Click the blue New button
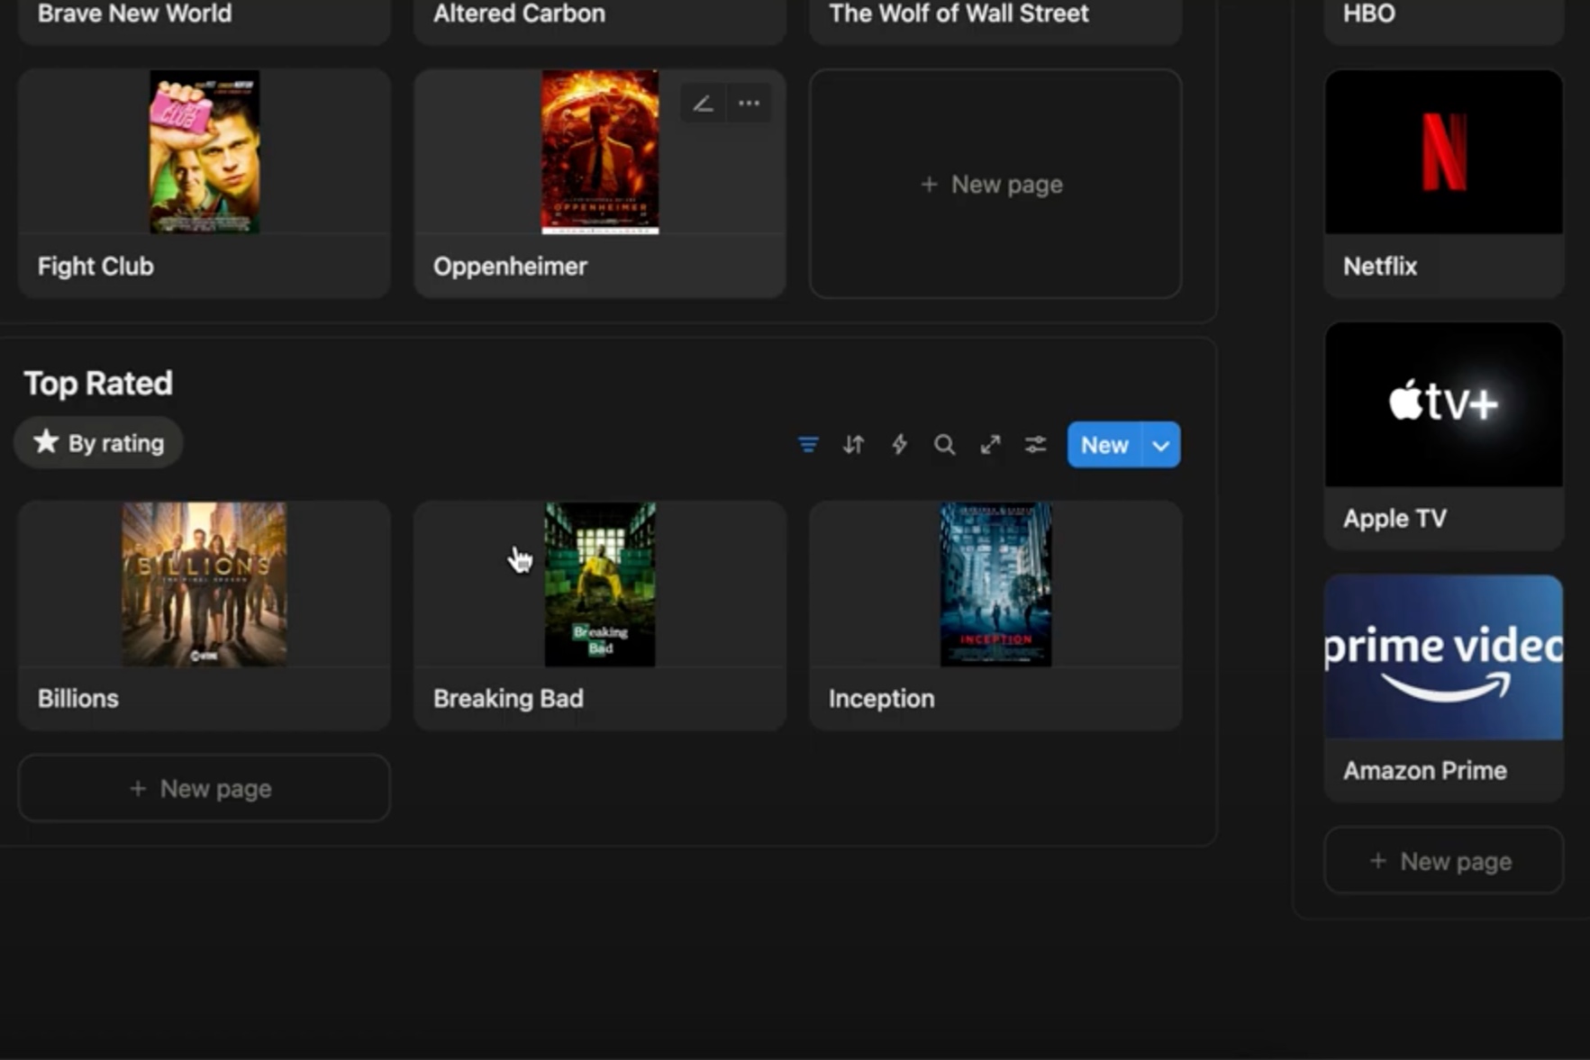The image size is (1590, 1060). [1104, 445]
